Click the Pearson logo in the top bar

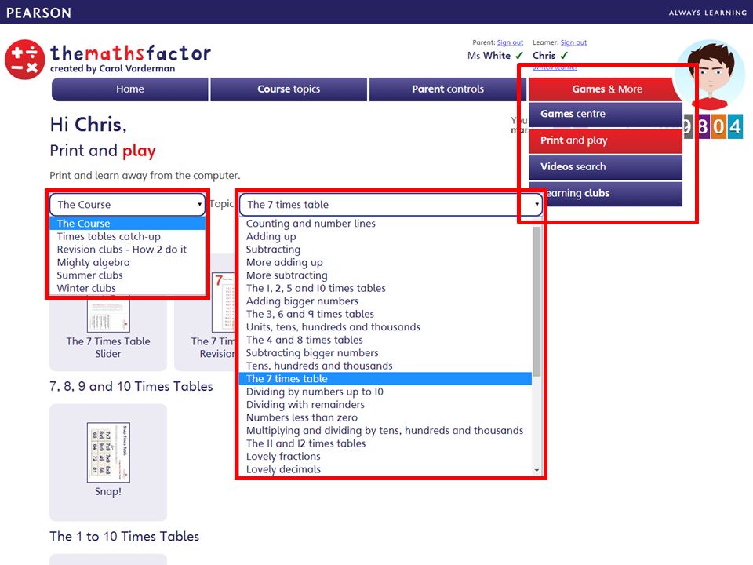[x=39, y=13]
